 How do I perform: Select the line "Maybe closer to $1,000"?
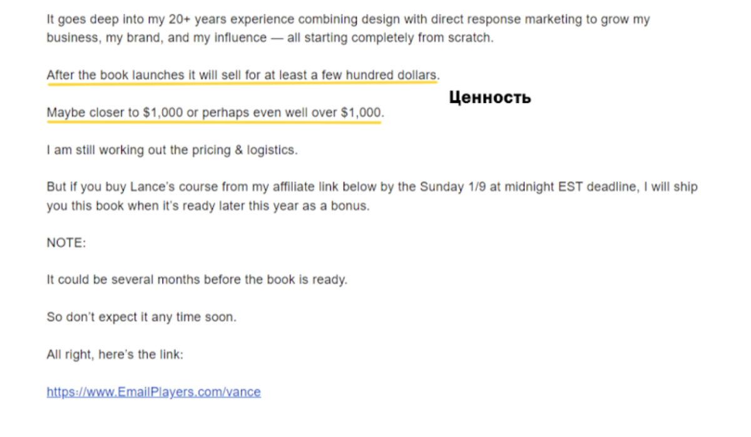pos(215,113)
